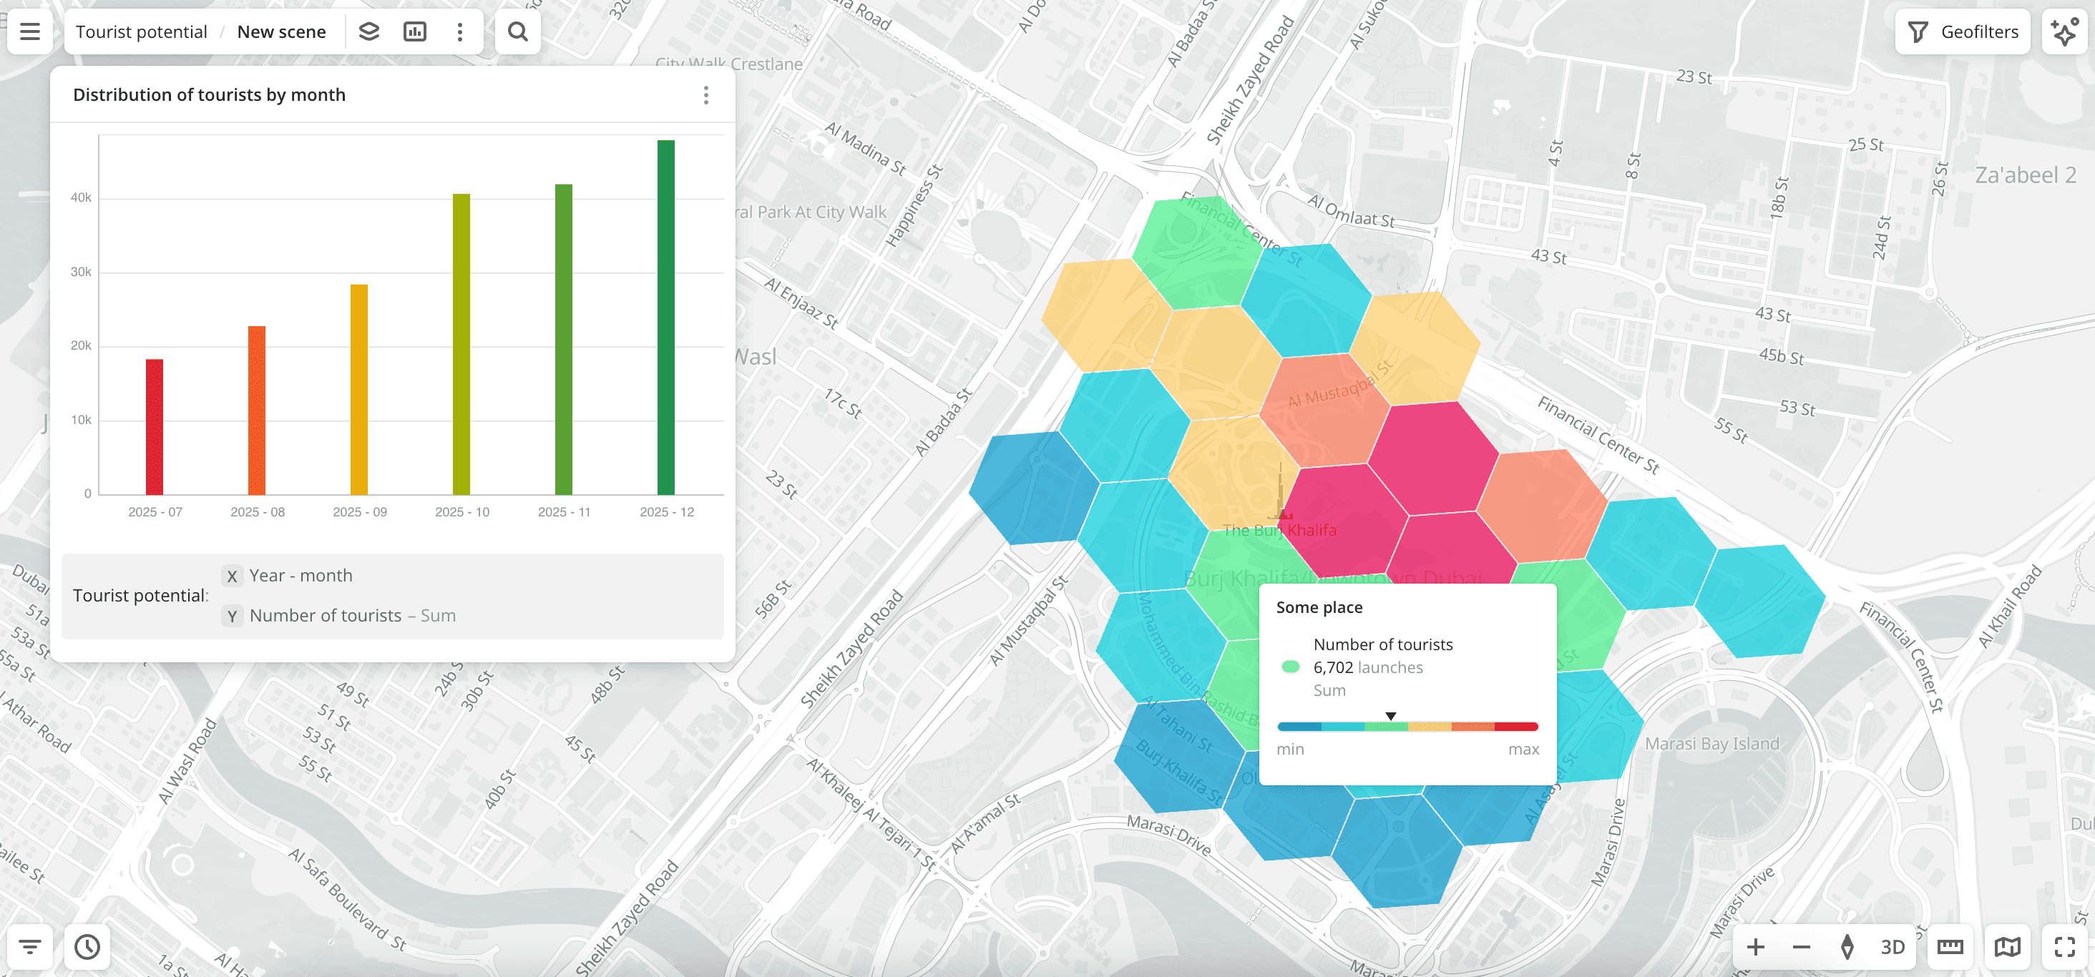Viewport: 2095px width, 977px height.
Task: Open the basemap style selector icon
Action: (2006, 946)
